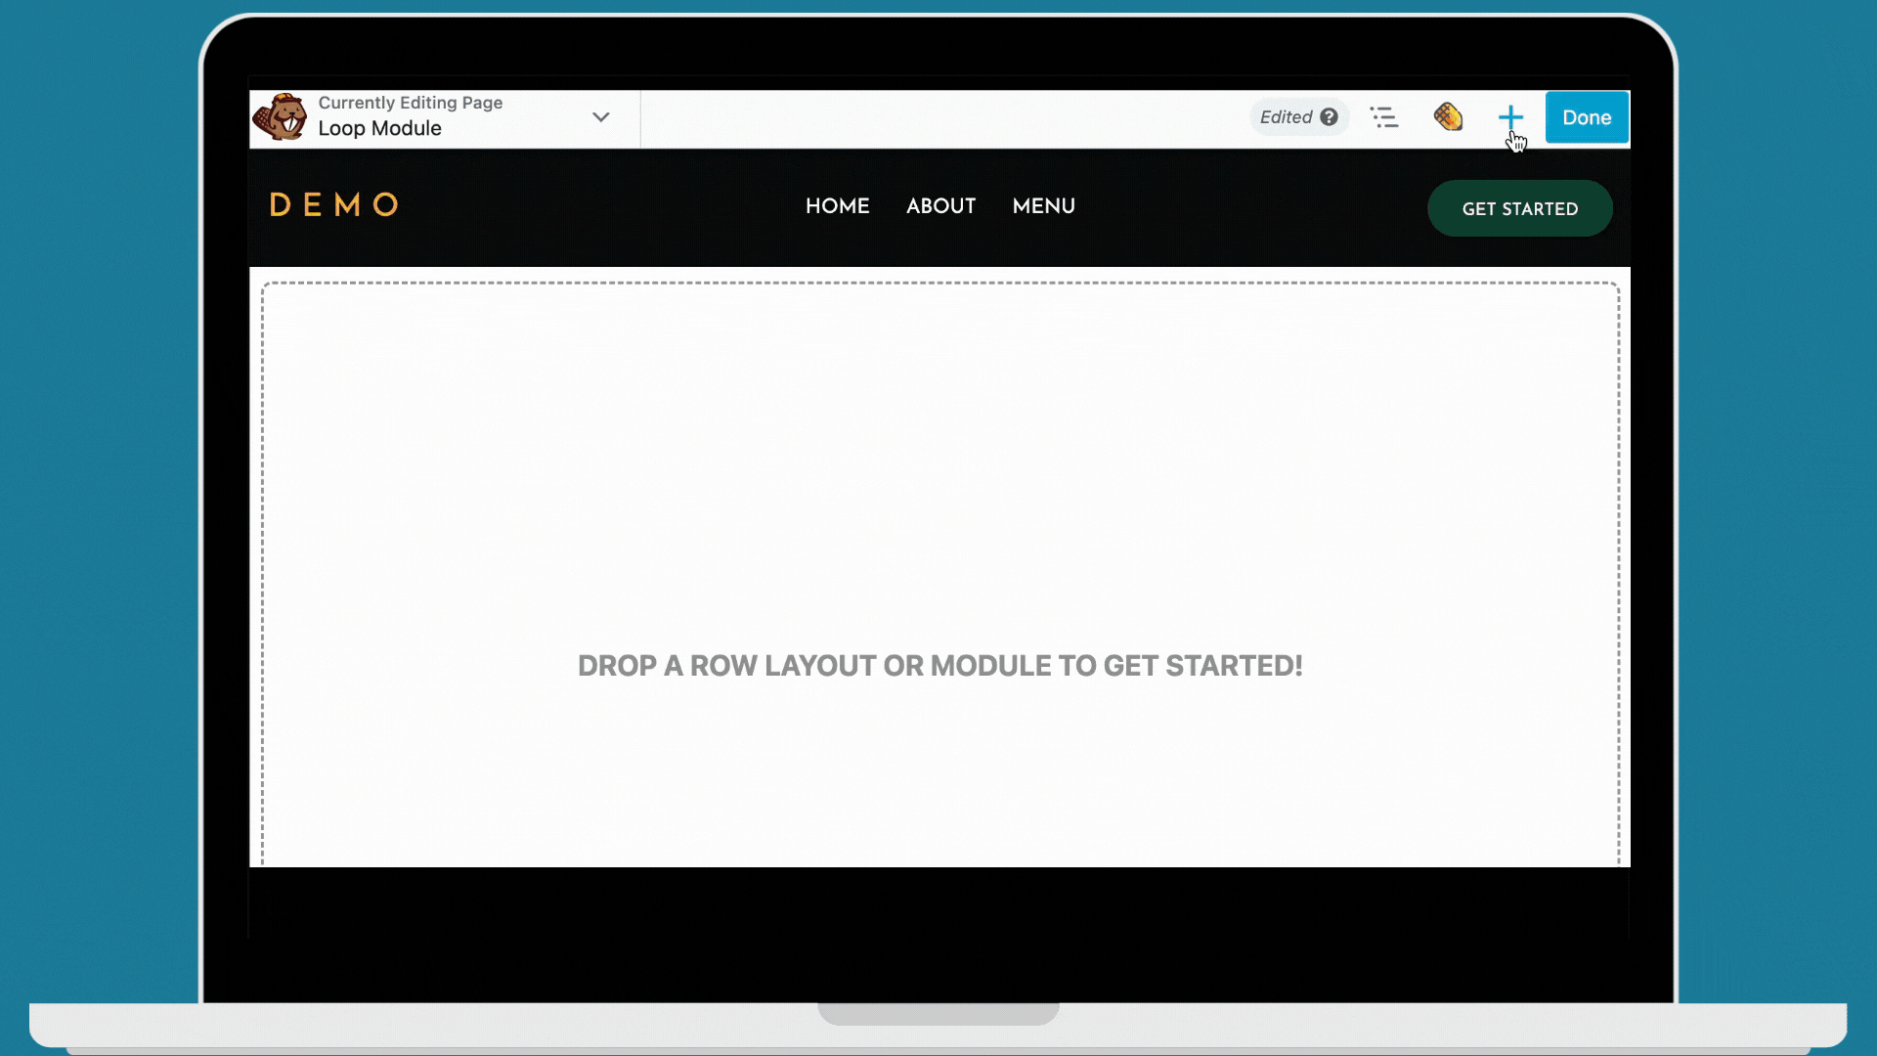Image resolution: width=1877 pixels, height=1056 pixels.
Task: Select the MENU navigation link
Action: (x=1043, y=206)
